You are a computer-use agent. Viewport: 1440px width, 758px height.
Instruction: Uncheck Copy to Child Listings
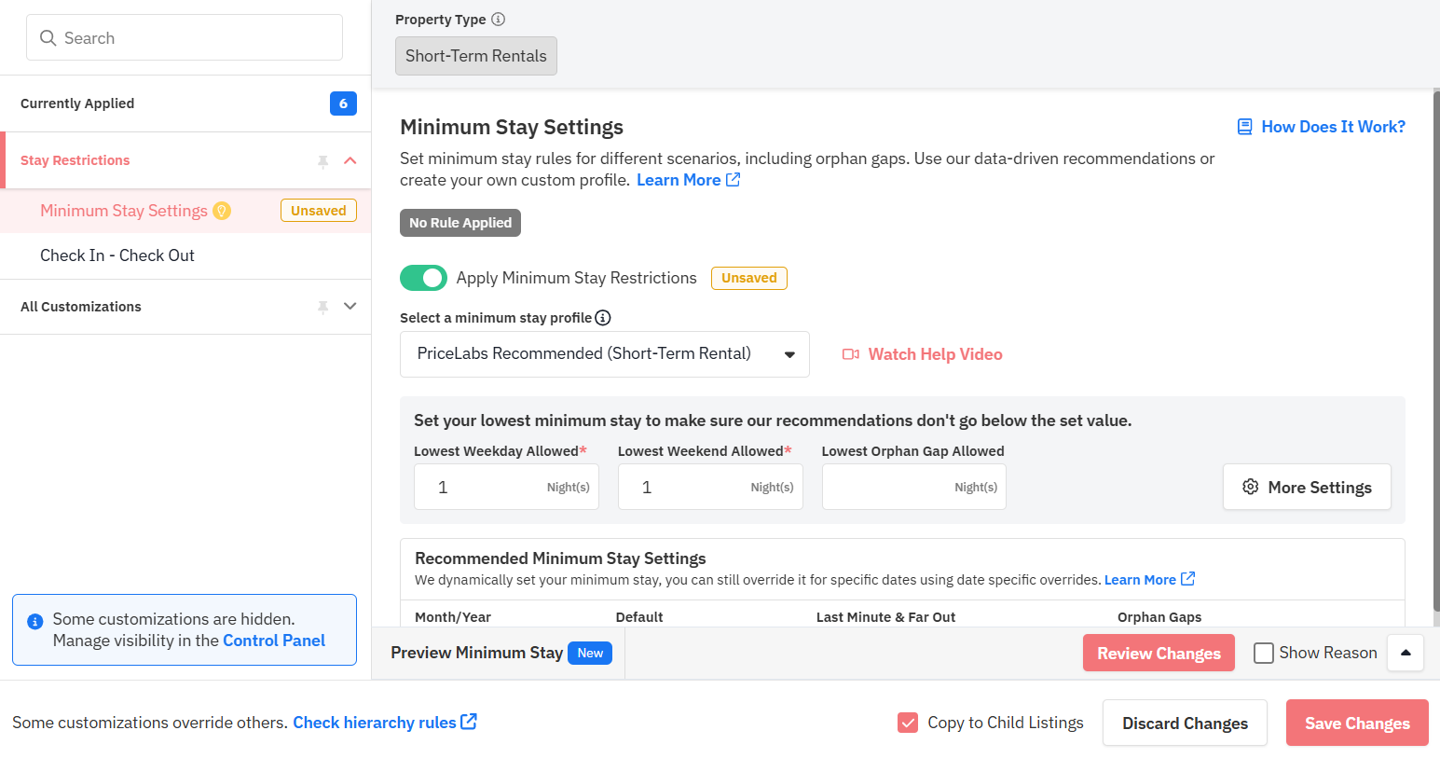click(908, 723)
